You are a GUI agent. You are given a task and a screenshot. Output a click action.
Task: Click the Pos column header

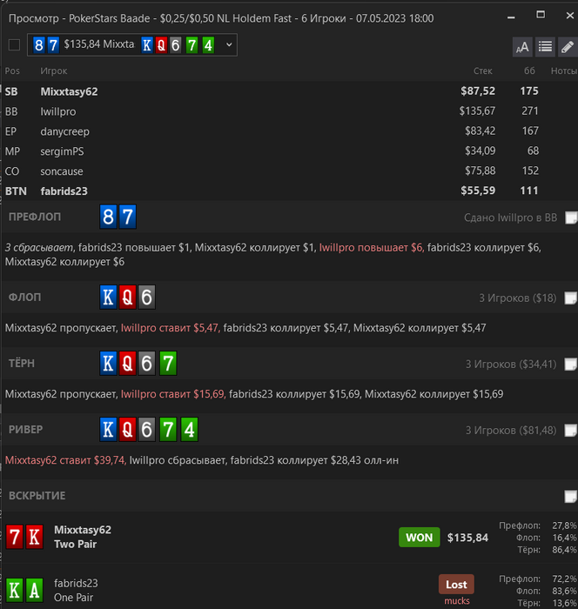(12, 71)
